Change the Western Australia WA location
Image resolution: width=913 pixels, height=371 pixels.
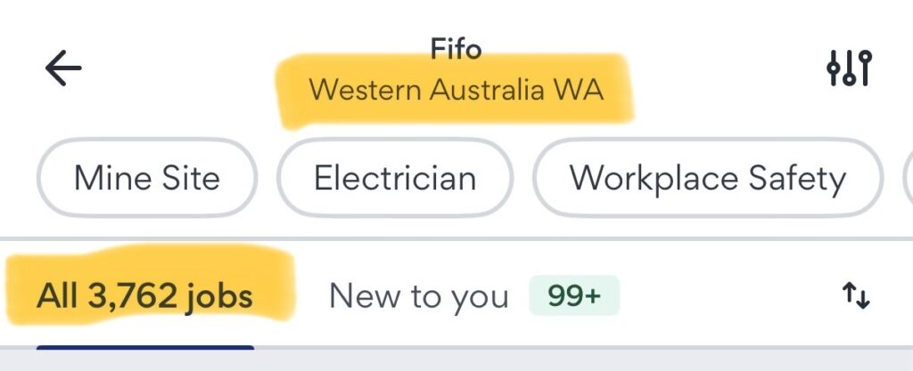(x=456, y=90)
